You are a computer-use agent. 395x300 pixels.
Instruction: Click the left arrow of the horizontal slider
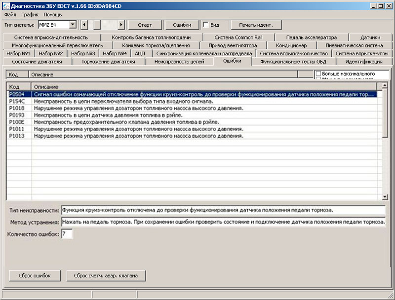click(84, 25)
